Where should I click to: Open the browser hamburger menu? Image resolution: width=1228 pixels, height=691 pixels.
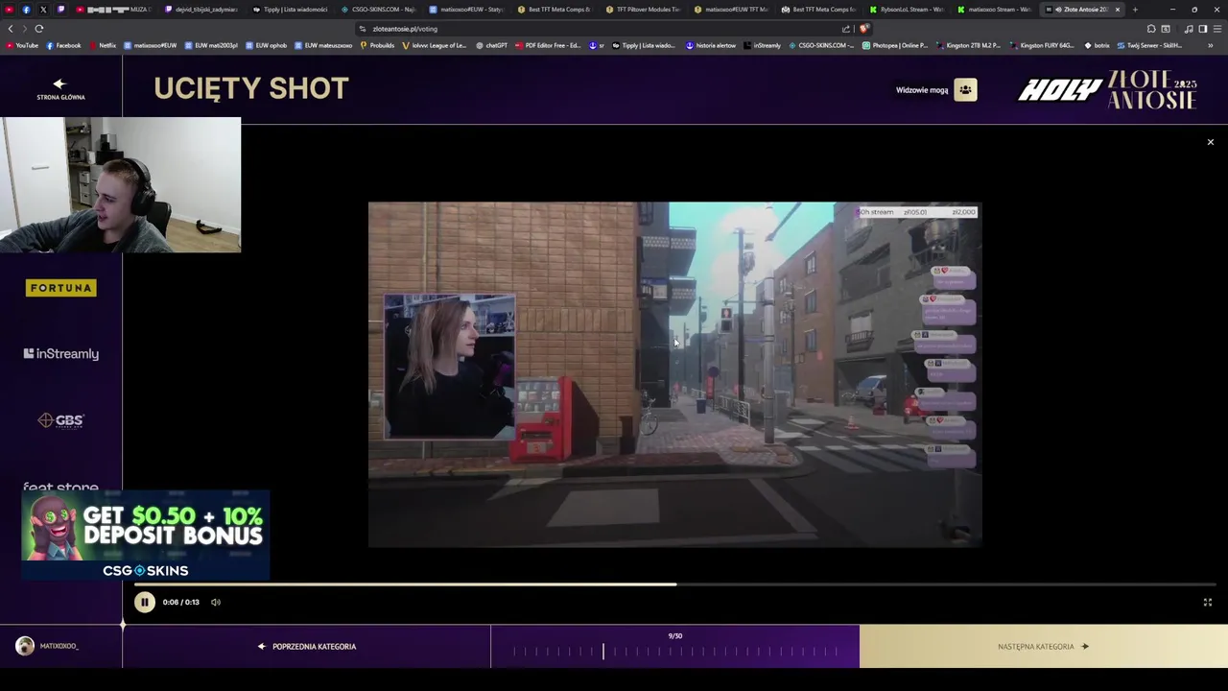tap(1216, 29)
